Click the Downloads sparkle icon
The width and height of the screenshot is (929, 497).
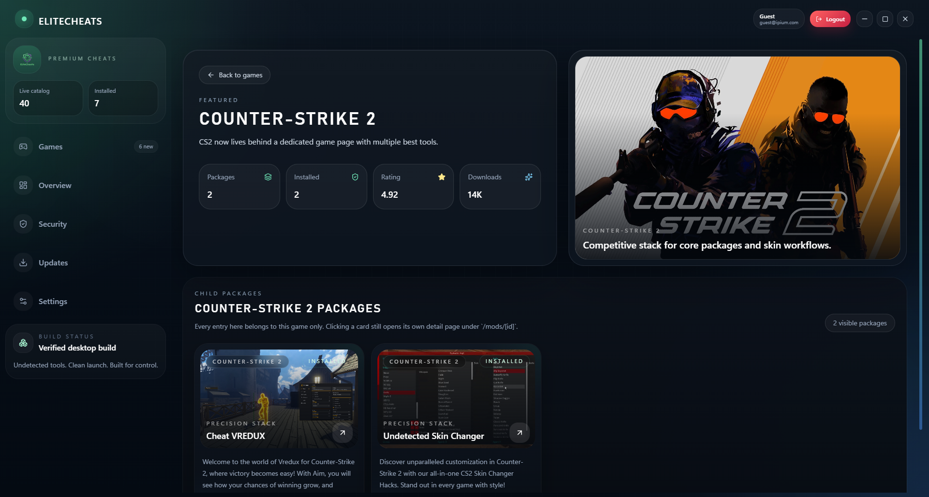tap(529, 177)
